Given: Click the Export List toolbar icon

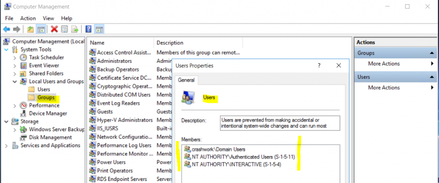Looking at the screenshot, I should click(x=75, y=29).
